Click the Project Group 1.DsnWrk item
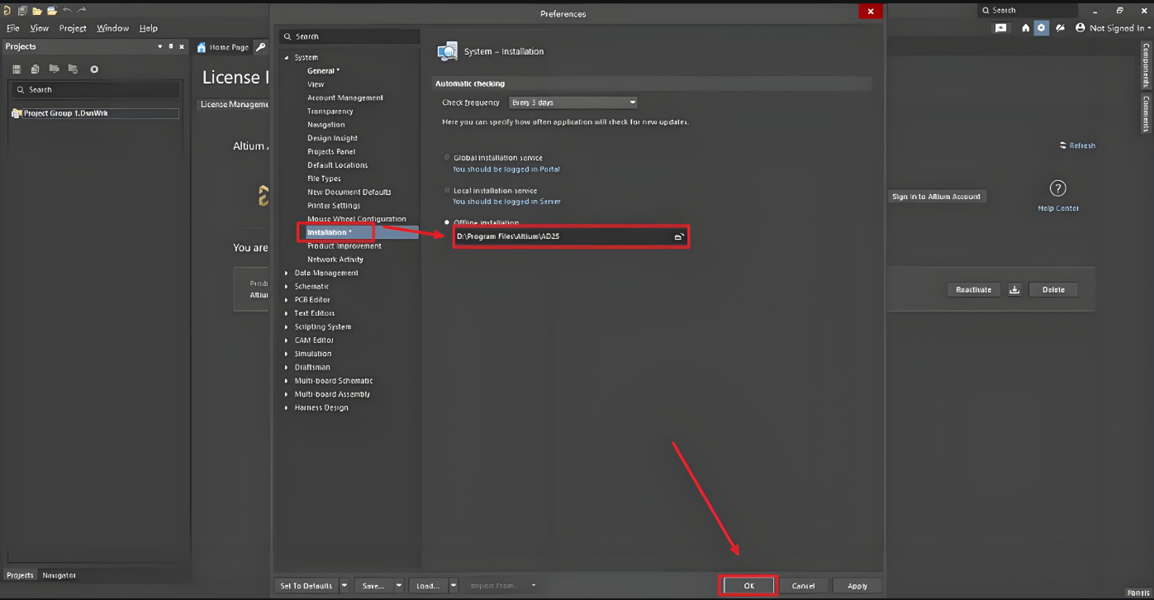Viewport: 1154px width, 600px height. (x=95, y=113)
